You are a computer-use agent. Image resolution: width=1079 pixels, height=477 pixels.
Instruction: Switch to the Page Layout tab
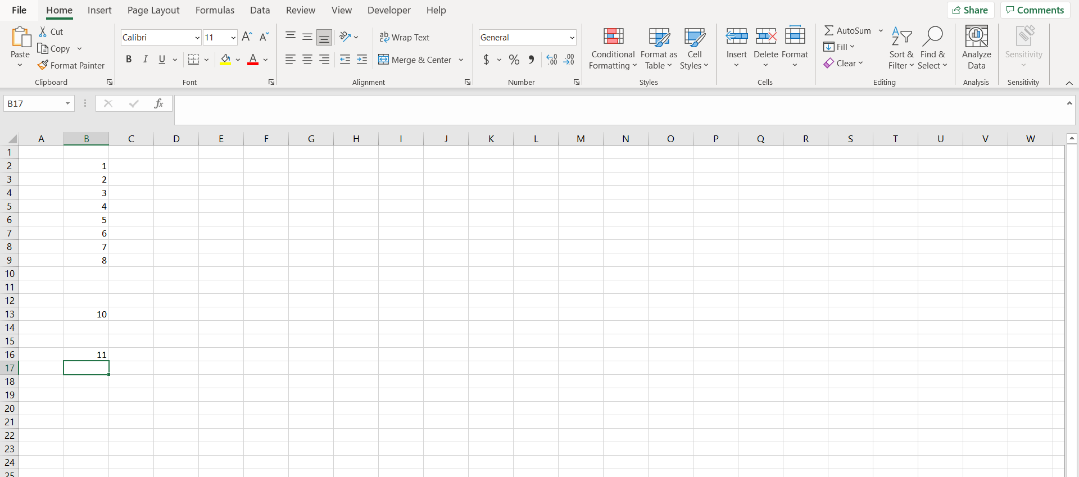point(153,10)
